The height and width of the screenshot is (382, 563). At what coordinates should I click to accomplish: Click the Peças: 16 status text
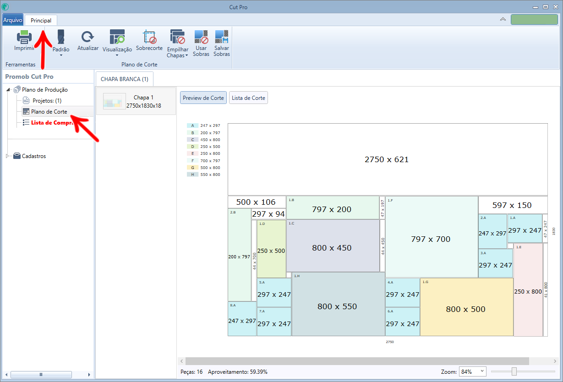point(192,372)
